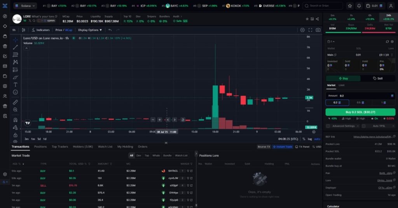The width and height of the screenshot is (398, 208).
Task: Select the crosshair cursor tool in the chart toolbar
Action: click(16, 40)
